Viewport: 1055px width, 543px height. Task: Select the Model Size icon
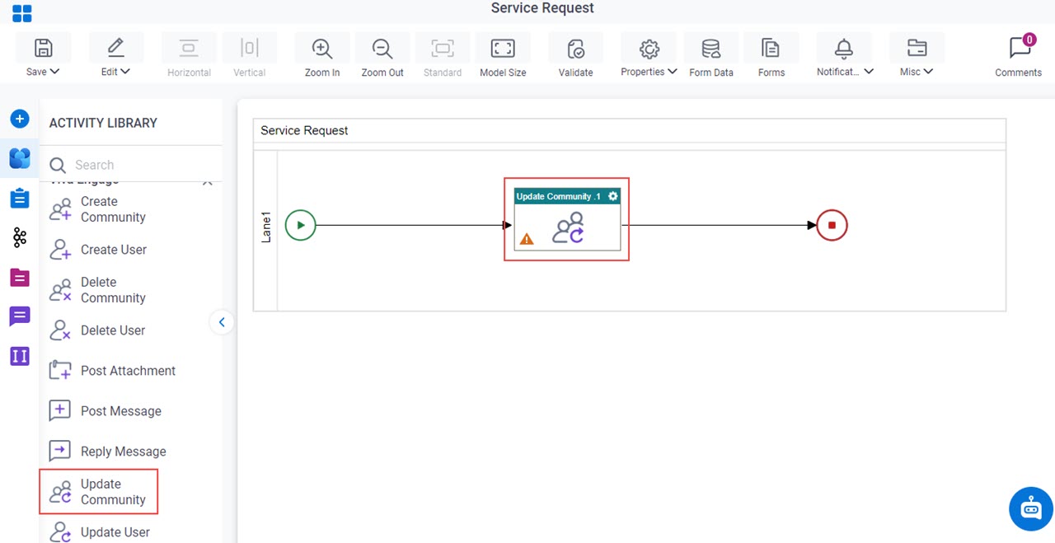tap(503, 48)
